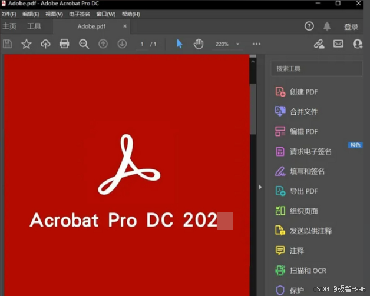370x296 pixels.
Task: Open the 注释 tool label
Action: (297, 251)
